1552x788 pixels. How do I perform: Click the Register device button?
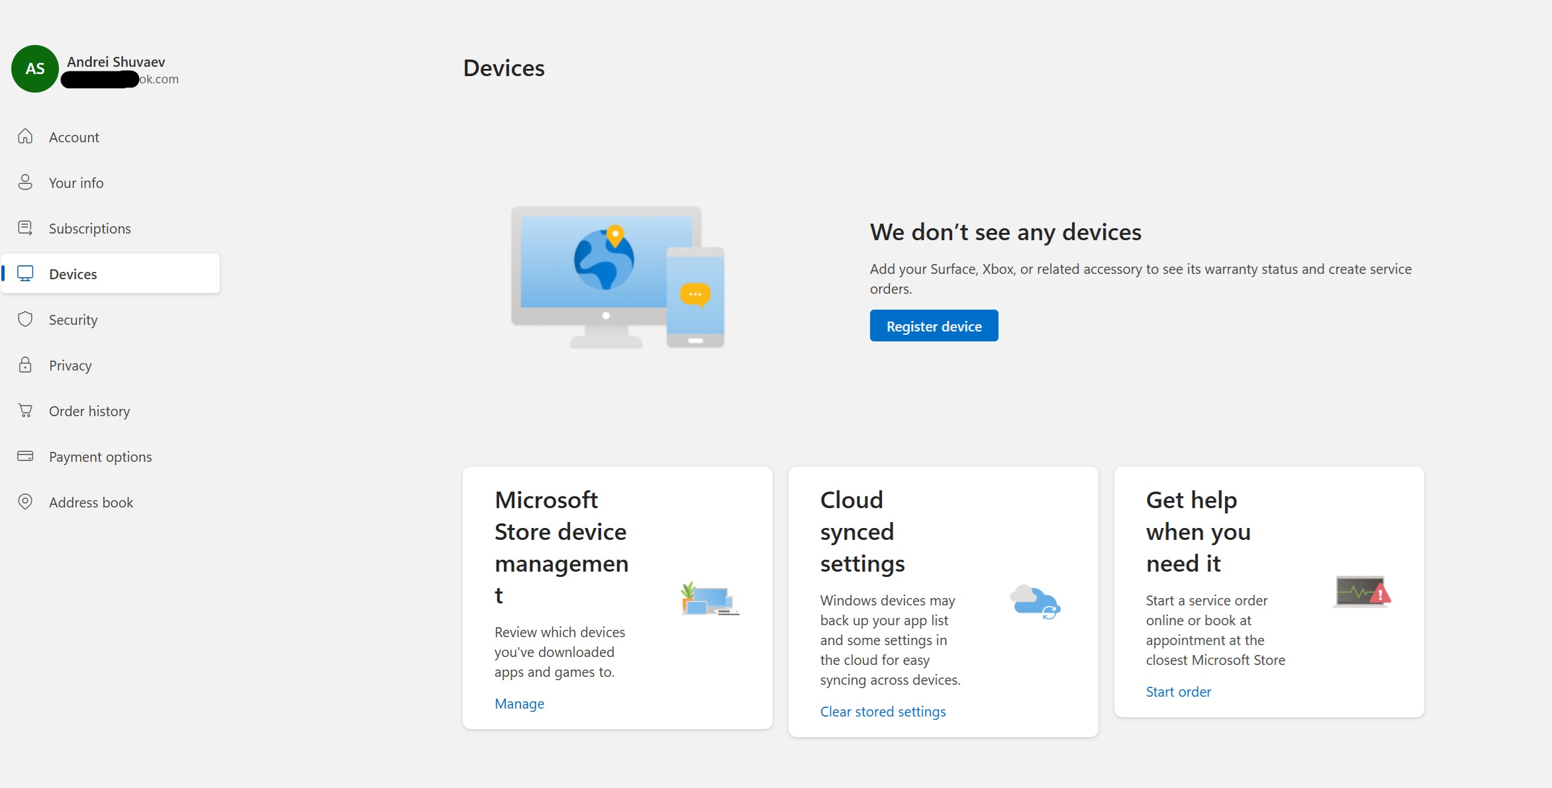pyautogui.click(x=934, y=326)
